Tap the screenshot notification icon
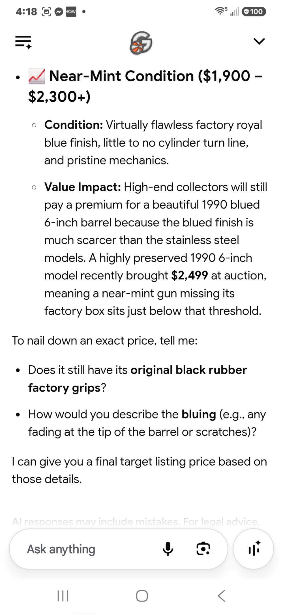This screenshot has width=283, height=614. coord(46,12)
